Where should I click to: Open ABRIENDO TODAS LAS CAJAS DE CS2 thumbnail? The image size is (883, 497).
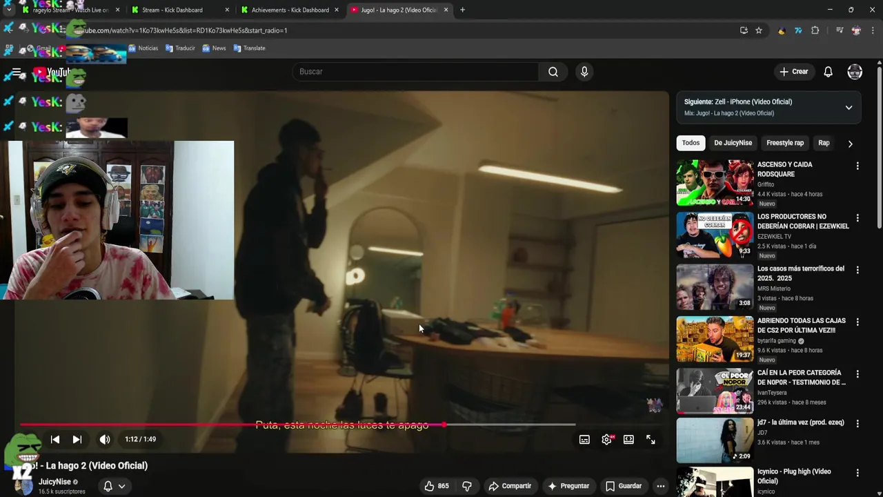[715, 339]
